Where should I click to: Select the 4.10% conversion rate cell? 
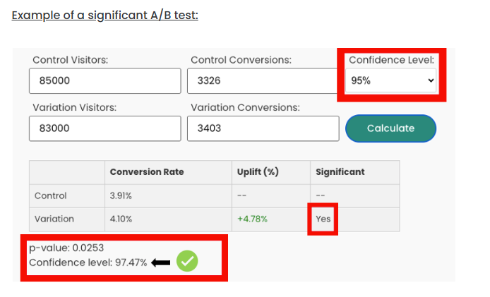121,219
